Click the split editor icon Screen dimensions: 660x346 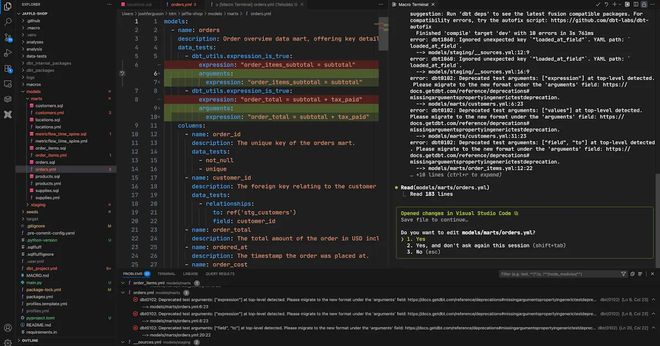pyautogui.click(x=636, y=4)
